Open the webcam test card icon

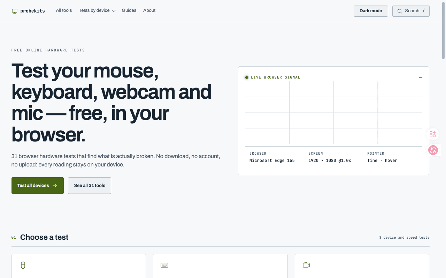pos(306,265)
